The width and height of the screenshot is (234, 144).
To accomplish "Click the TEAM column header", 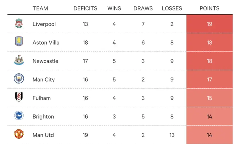I will point(40,8).
